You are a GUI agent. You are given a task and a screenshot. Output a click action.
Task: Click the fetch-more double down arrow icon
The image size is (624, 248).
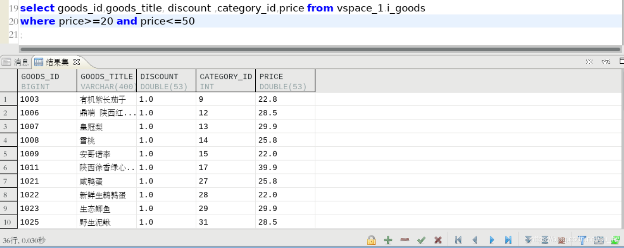click(528, 239)
